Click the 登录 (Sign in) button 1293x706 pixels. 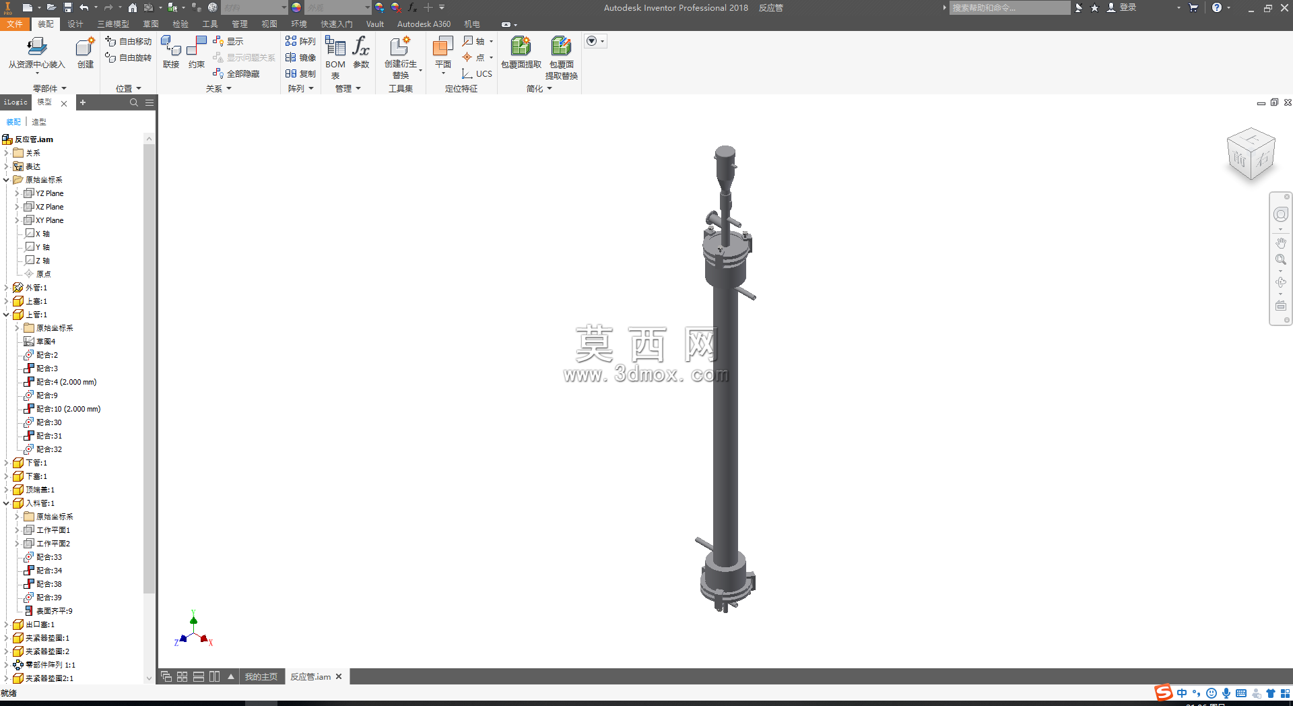click(1122, 7)
